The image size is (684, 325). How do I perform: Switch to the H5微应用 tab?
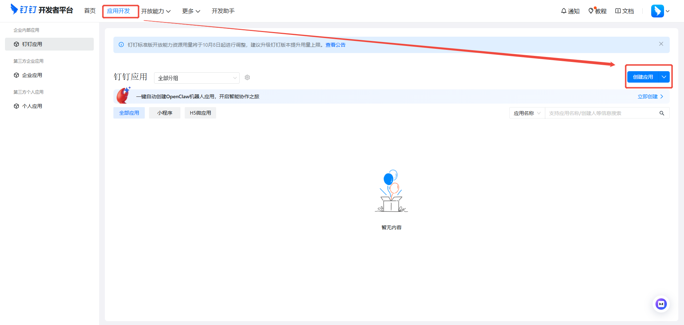(x=200, y=113)
